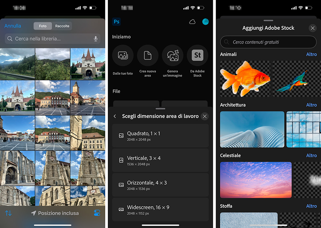This screenshot has width=321, height=228.
Task: Open "Altro" beside Architettura section
Action: pos(311,105)
